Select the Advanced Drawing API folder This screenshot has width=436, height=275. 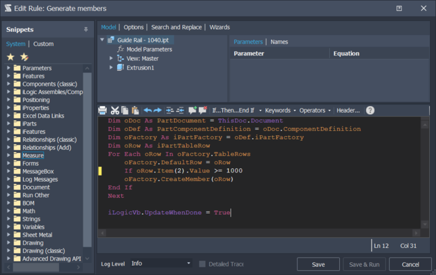52,259
